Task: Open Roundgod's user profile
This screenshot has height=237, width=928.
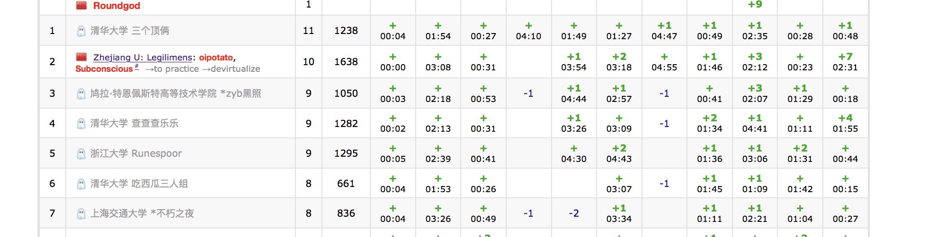Action: click(116, 6)
